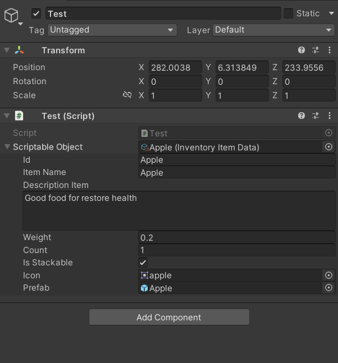Open the Layer dropdown Default
Image resolution: width=338 pixels, height=363 pixels.
click(x=273, y=30)
